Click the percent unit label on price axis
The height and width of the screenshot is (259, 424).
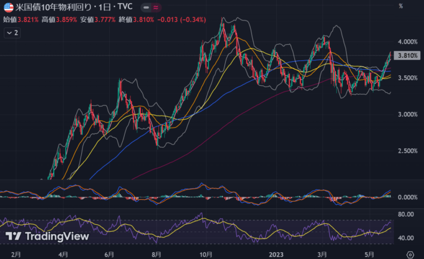[x=402, y=6]
